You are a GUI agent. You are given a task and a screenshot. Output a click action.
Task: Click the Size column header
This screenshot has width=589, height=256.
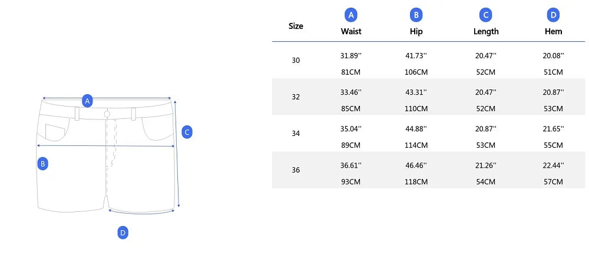[296, 26]
